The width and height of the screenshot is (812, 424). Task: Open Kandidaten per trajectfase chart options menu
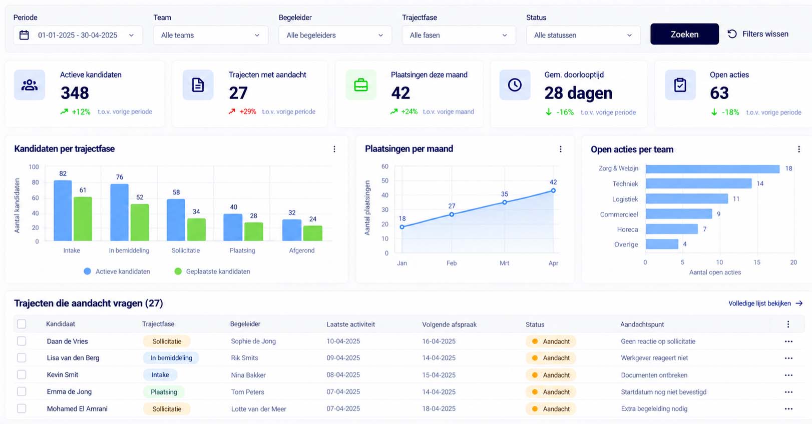point(334,149)
